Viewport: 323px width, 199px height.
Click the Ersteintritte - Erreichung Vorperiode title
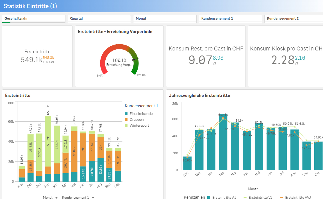pos(115,31)
